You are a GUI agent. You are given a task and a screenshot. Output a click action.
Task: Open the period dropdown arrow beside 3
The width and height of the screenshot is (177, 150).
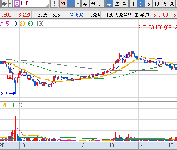tap(77, 4)
